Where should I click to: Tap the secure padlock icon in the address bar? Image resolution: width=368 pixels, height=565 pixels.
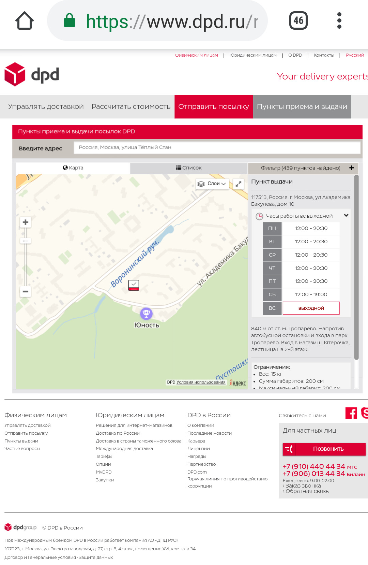tap(70, 20)
